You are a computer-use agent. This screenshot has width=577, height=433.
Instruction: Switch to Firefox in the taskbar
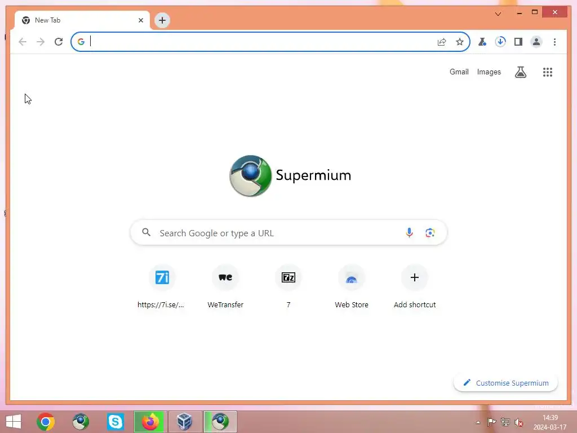coord(150,422)
